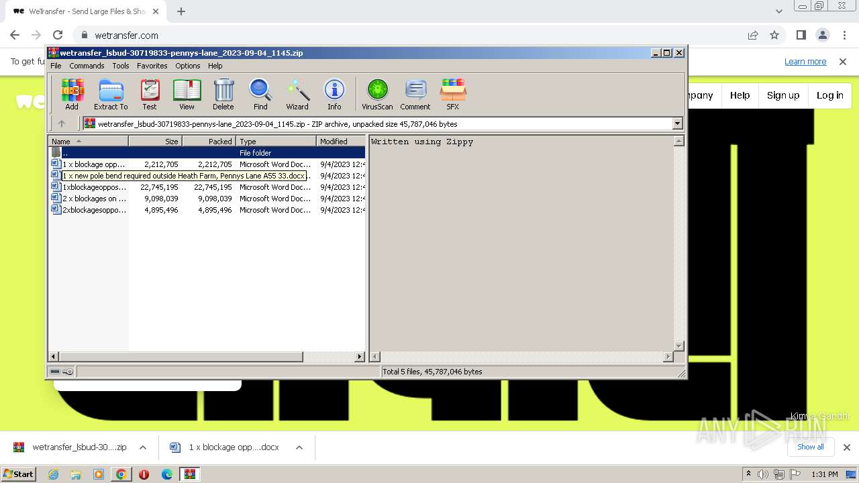Image resolution: width=859 pixels, height=483 pixels.
Task: Click the Extract To toolbar icon
Action: (x=111, y=94)
